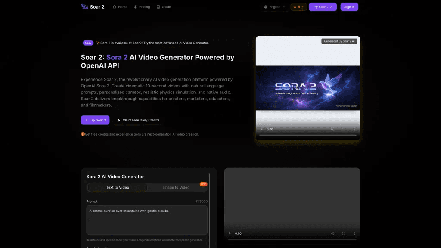Click Claim Free Daily Credits button
The image size is (441, 248).
coord(138,120)
